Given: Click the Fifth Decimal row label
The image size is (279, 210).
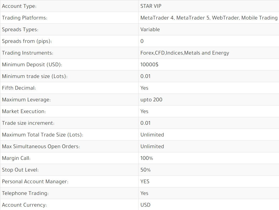Looking at the screenshot, I should 19,88.
